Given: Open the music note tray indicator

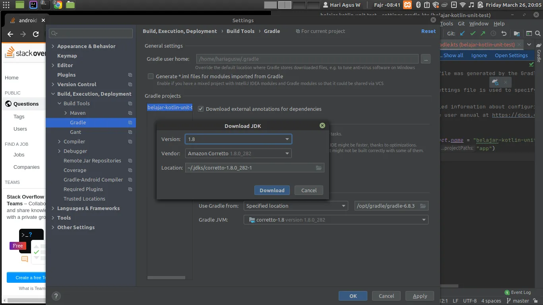Looking at the screenshot, I should [x=471, y=5].
